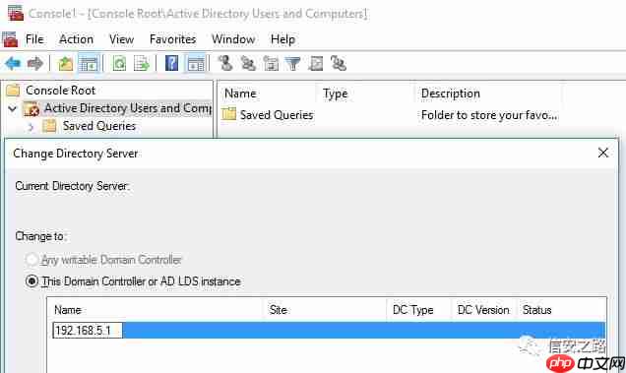Close the Change Directory Server dialog

[x=602, y=153]
